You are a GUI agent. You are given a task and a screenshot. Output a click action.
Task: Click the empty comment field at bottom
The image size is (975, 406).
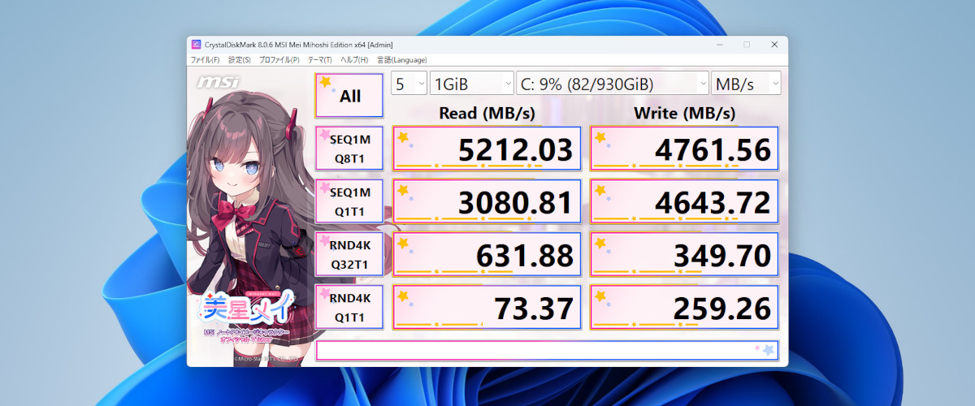point(547,351)
